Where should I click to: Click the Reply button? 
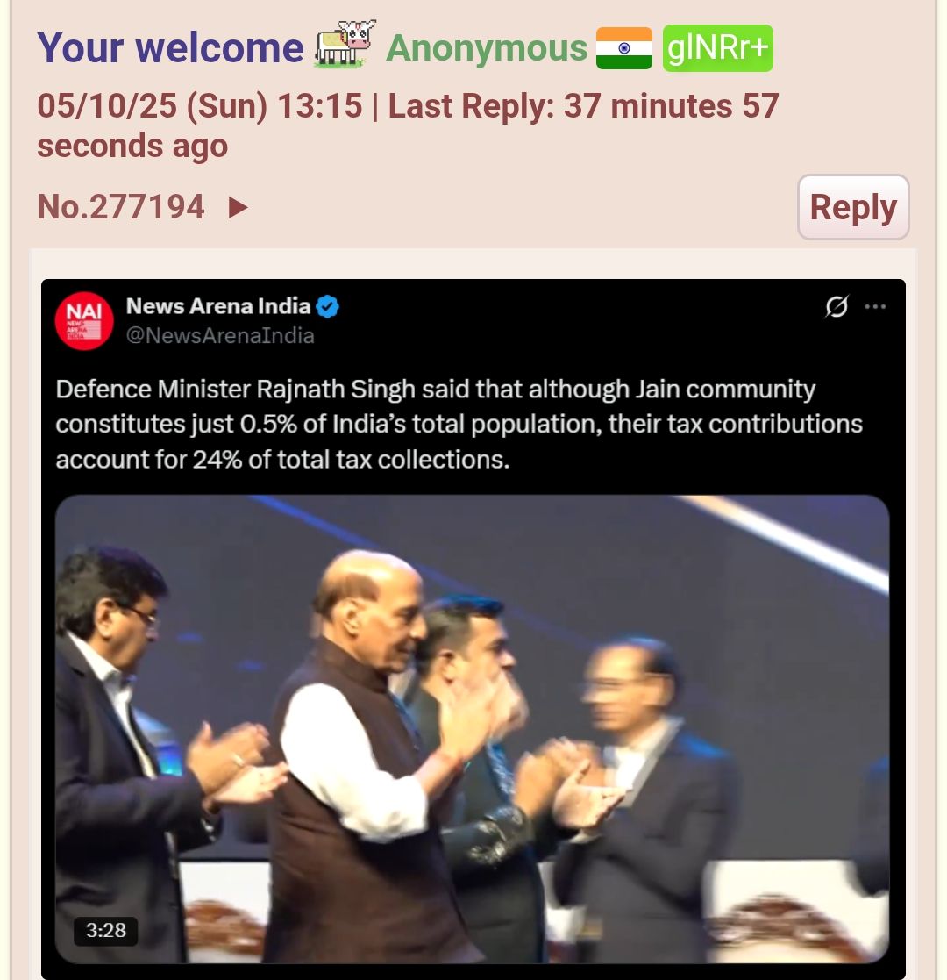click(x=853, y=207)
